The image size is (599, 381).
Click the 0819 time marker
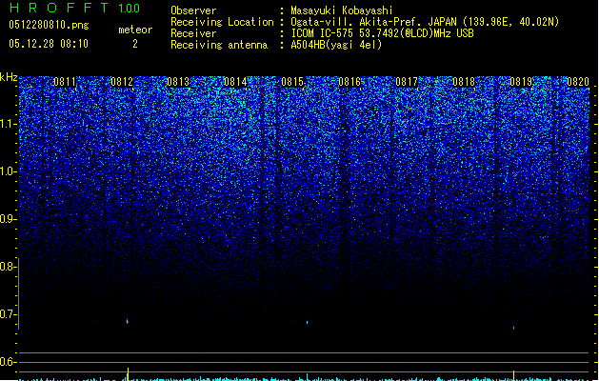click(x=521, y=81)
